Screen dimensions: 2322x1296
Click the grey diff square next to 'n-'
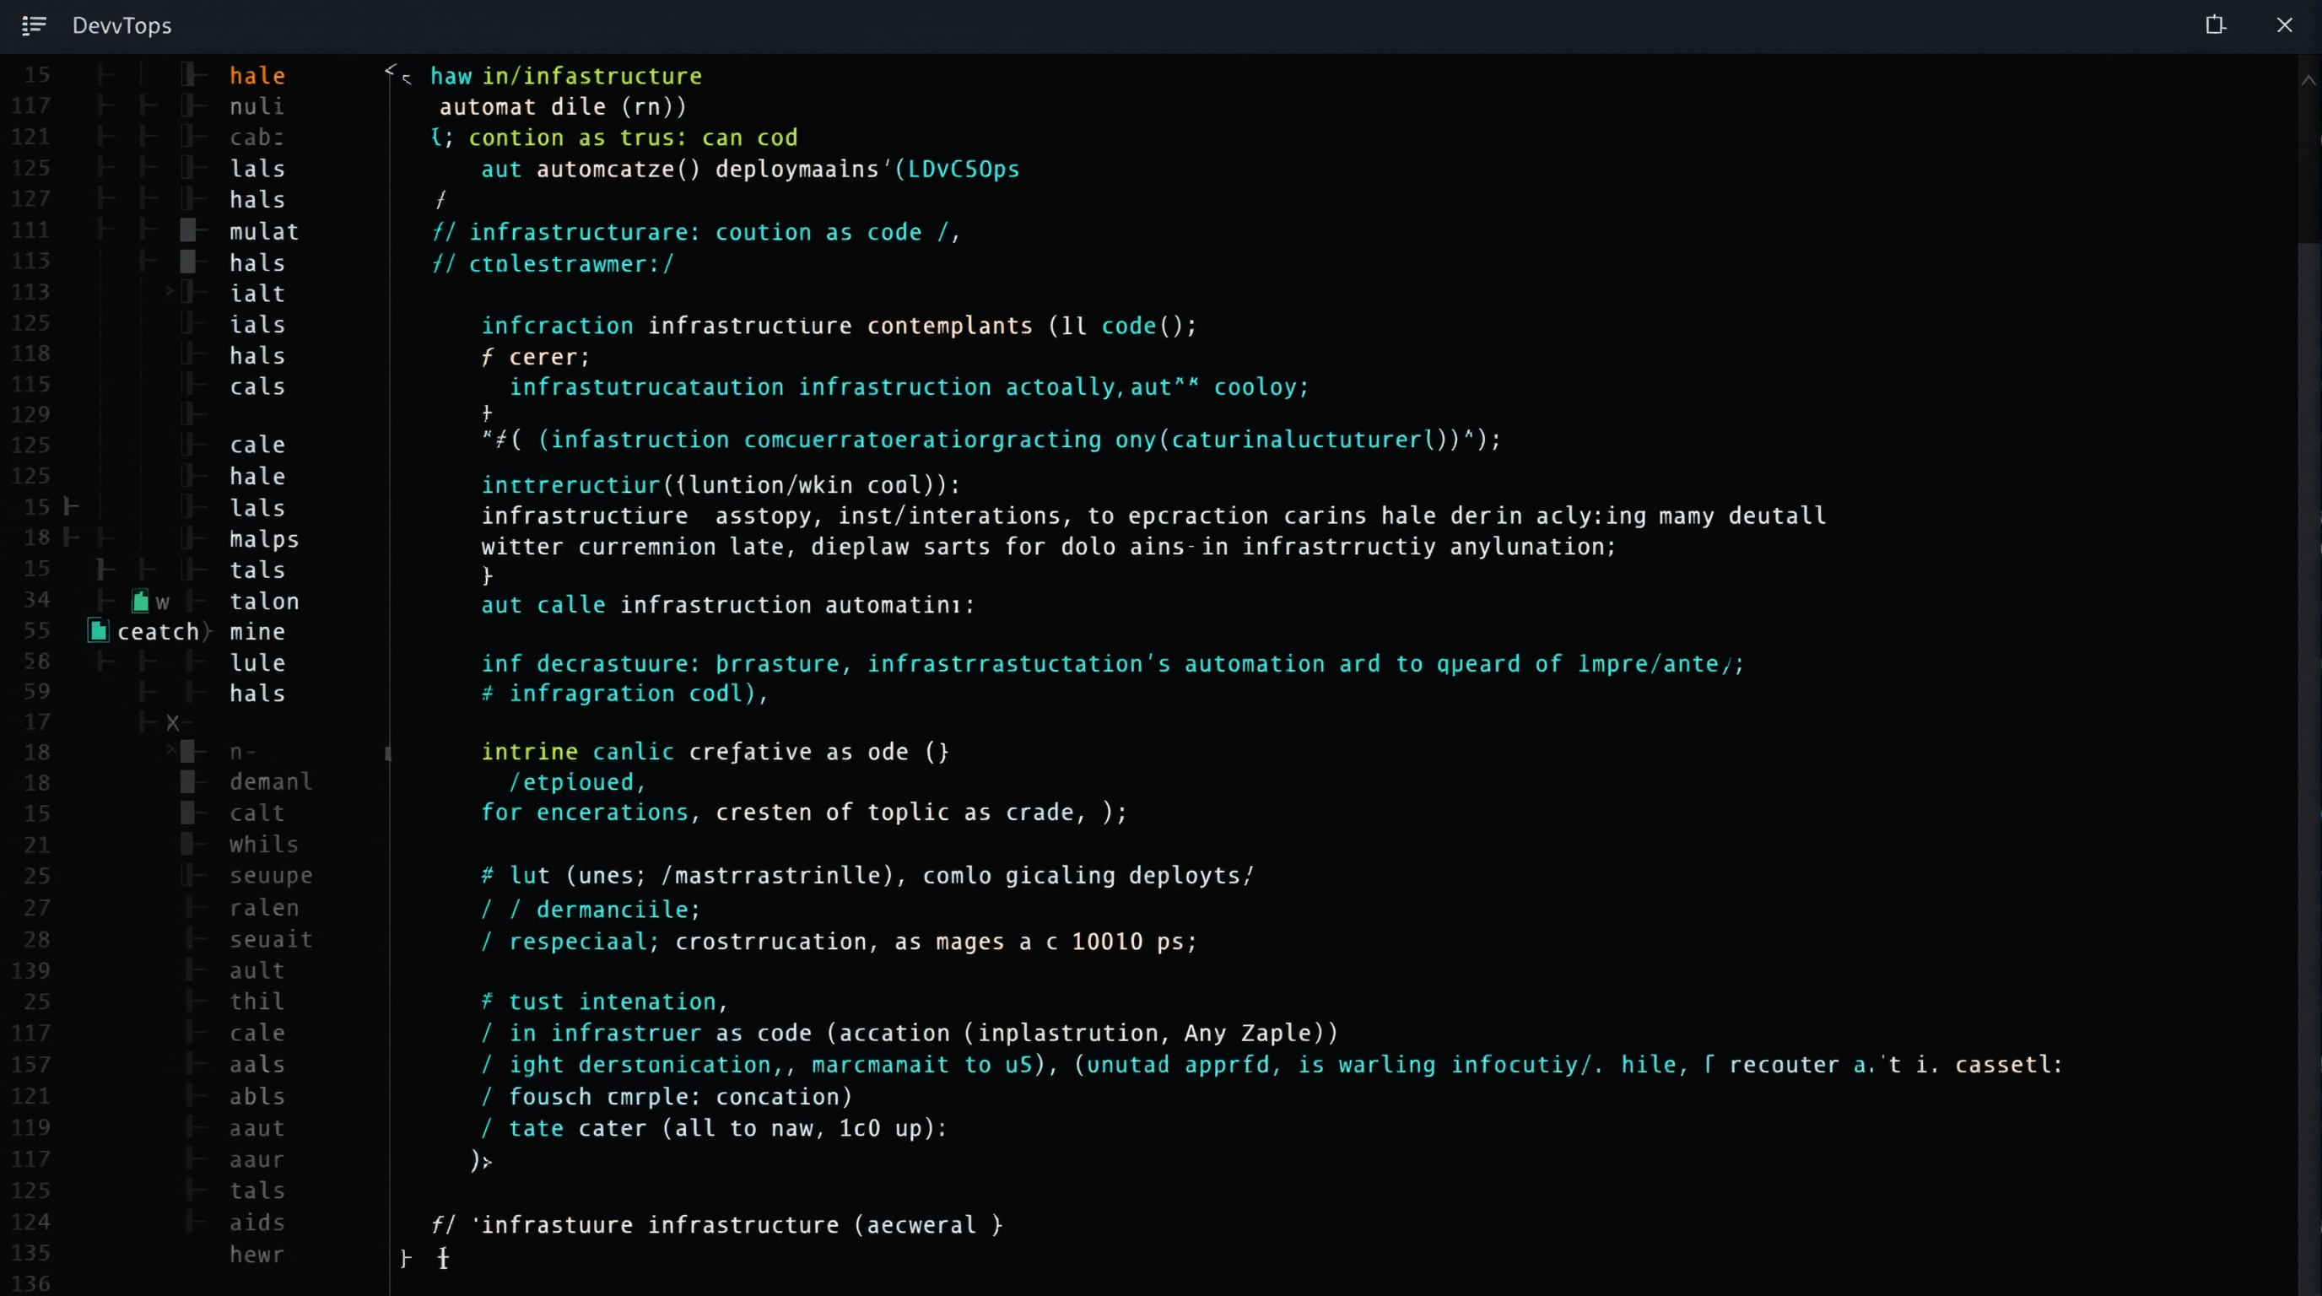188,751
